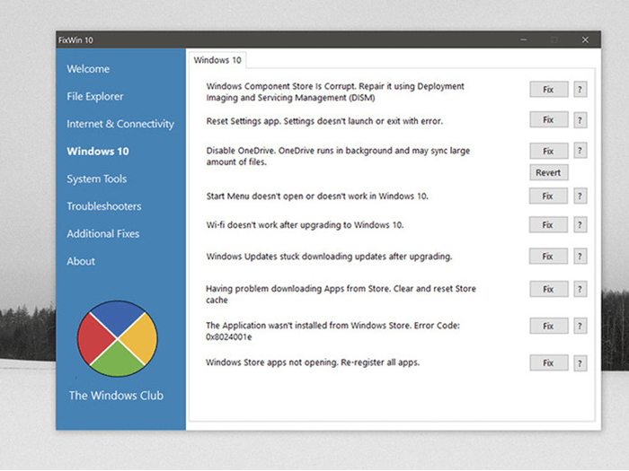Screen dimensions: 629x471
Task: Open help for Windows Updates stuck fix
Action: click(x=580, y=257)
